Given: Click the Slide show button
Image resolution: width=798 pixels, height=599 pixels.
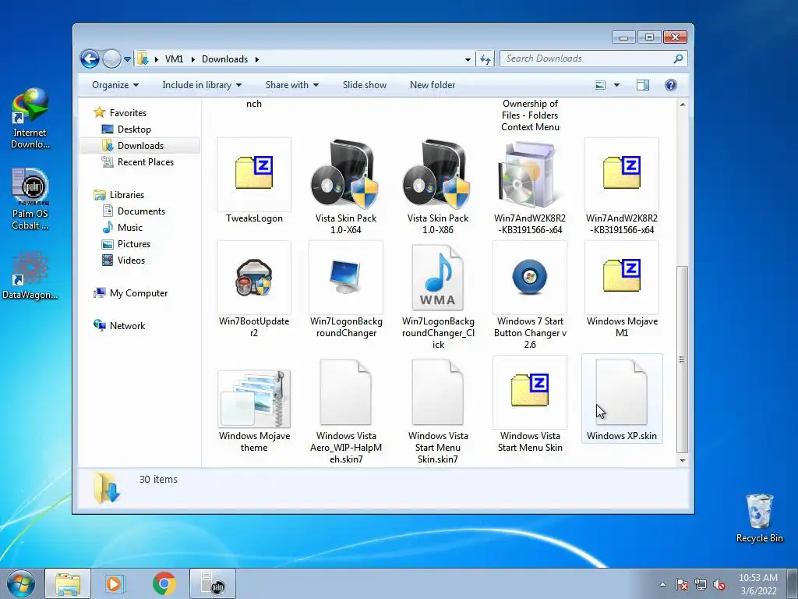Looking at the screenshot, I should pos(365,85).
